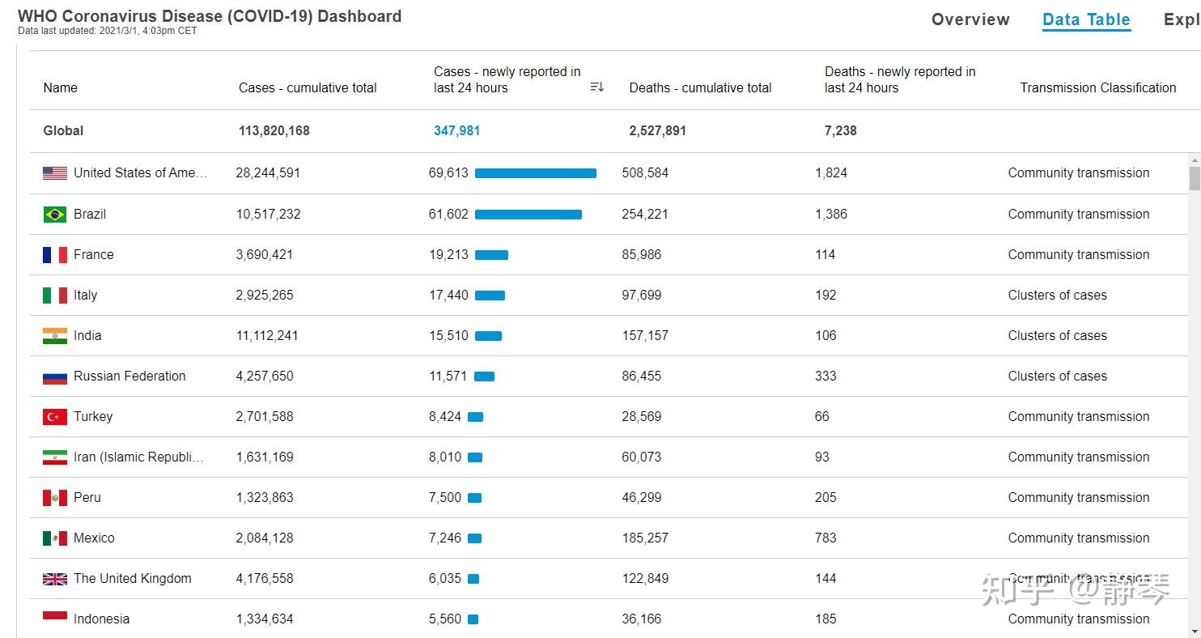Click the France country name
The width and height of the screenshot is (1201, 638).
pos(94,254)
